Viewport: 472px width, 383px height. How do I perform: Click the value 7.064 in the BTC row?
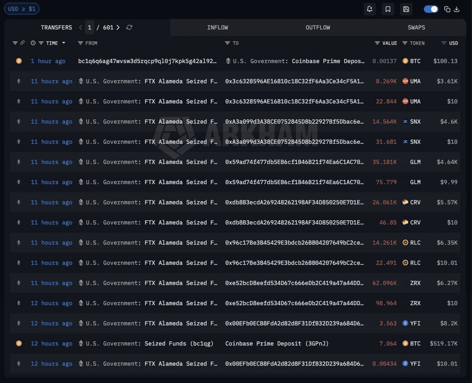(388, 344)
